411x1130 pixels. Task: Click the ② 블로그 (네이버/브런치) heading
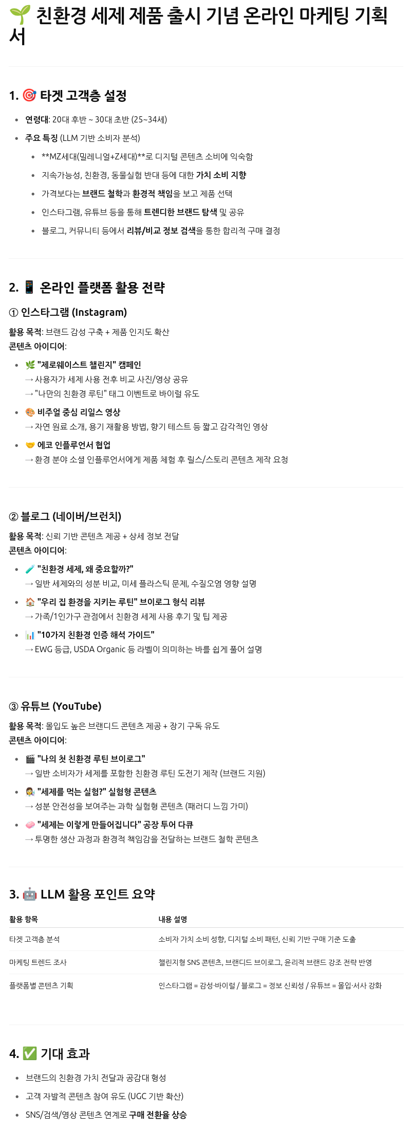coord(65,516)
